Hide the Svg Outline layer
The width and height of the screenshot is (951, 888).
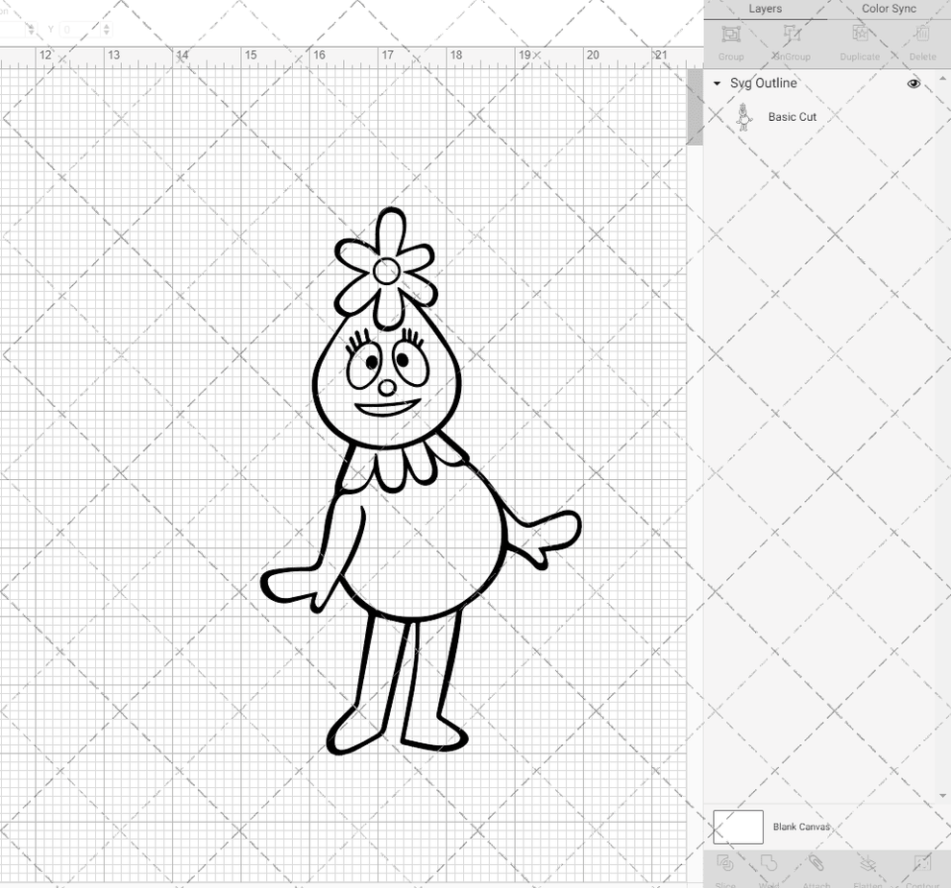click(x=914, y=84)
